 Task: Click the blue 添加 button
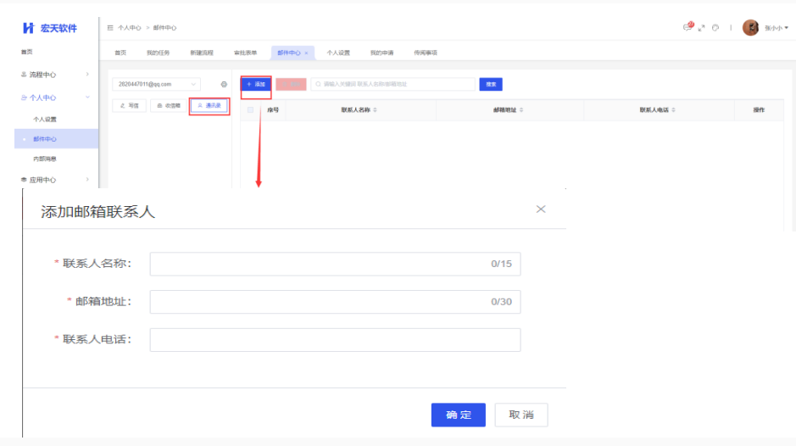(256, 84)
